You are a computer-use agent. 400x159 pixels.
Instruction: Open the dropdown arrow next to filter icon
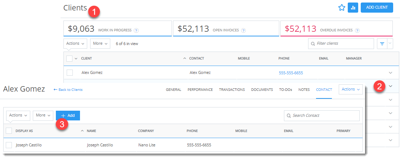point(390,44)
